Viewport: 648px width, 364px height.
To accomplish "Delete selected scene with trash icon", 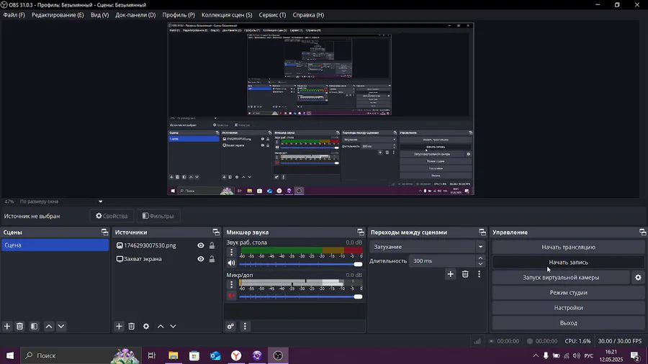I will point(19,327).
